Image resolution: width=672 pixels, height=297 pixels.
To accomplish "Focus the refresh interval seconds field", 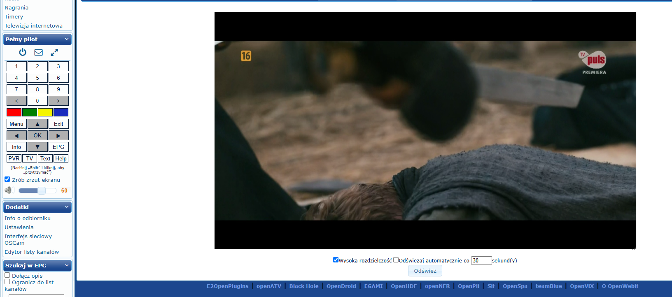I will pyautogui.click(x=481, y=260).
